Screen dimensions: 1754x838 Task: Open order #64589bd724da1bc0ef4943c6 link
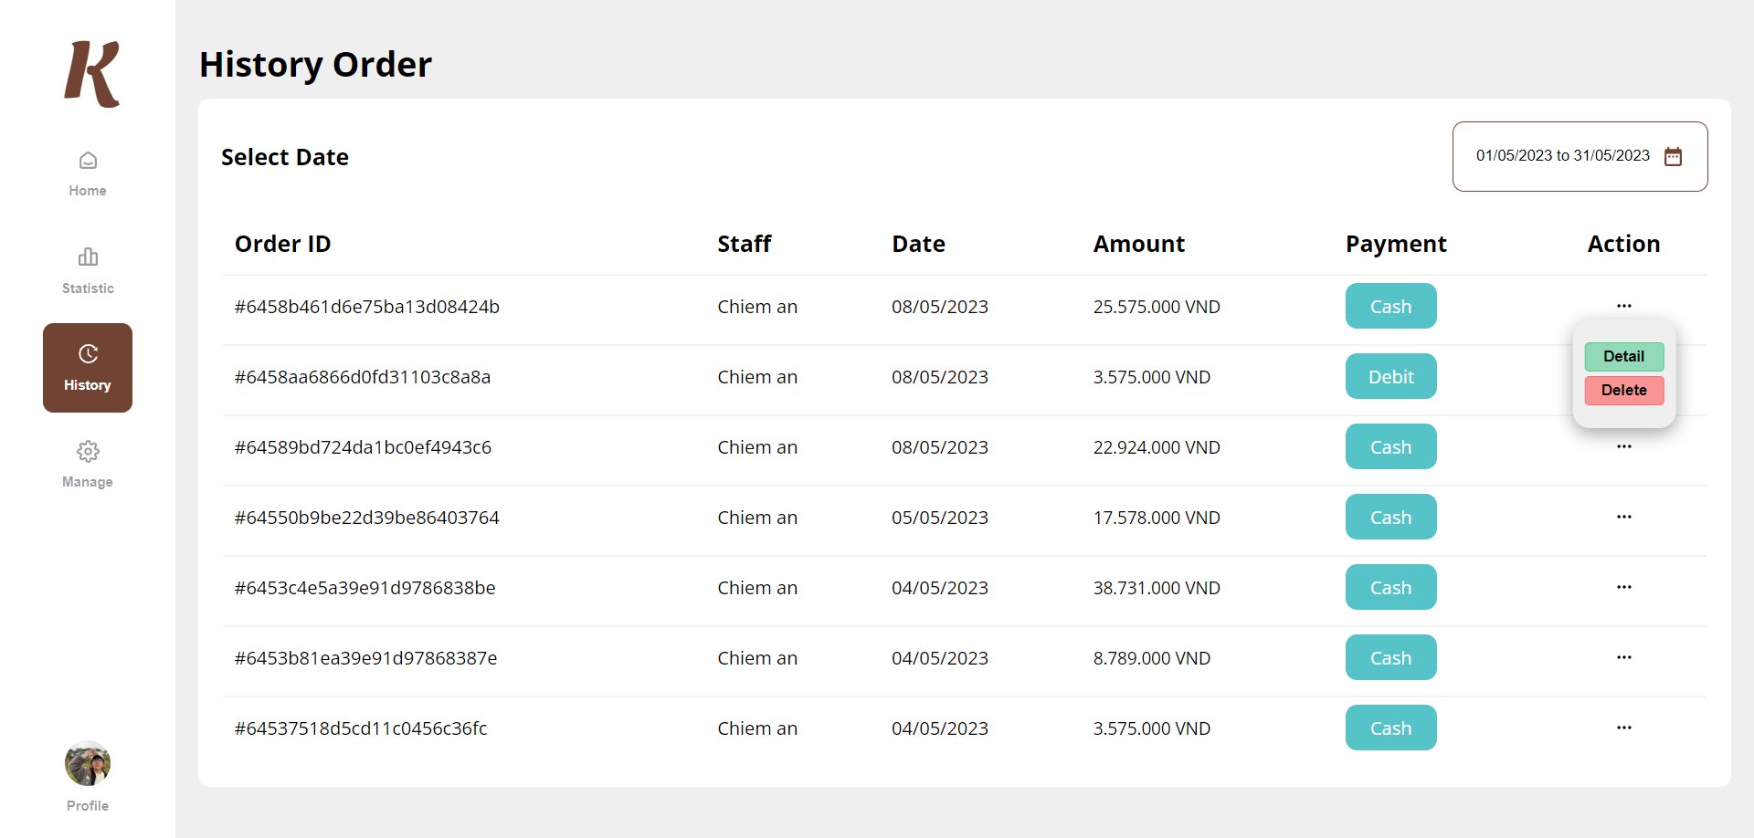(x=363, y=446)
